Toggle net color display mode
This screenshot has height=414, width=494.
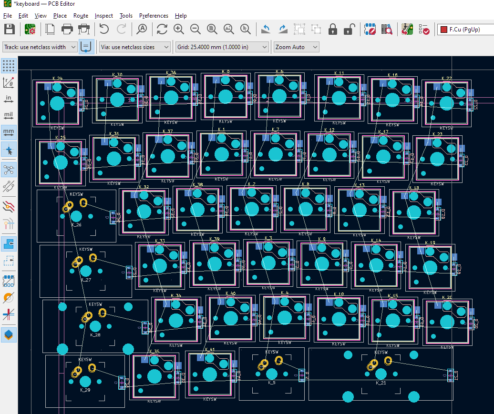9,224
